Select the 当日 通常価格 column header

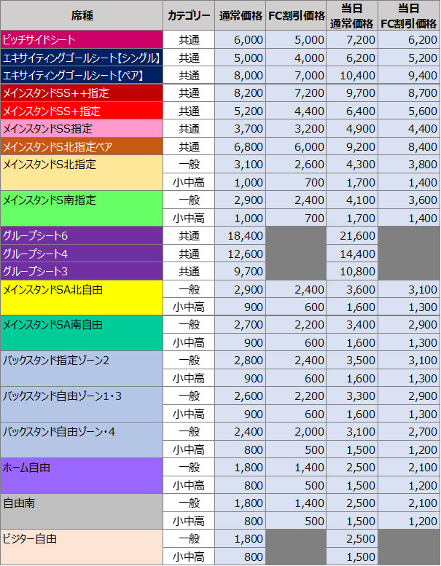tap(353, 15)
